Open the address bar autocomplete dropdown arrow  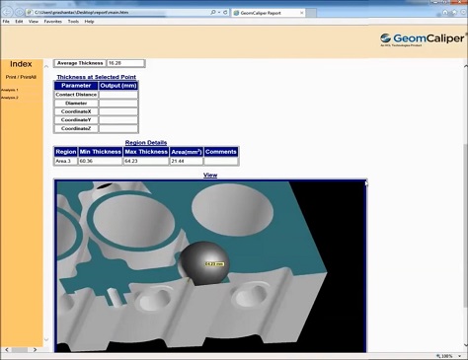tap(219, 12)
